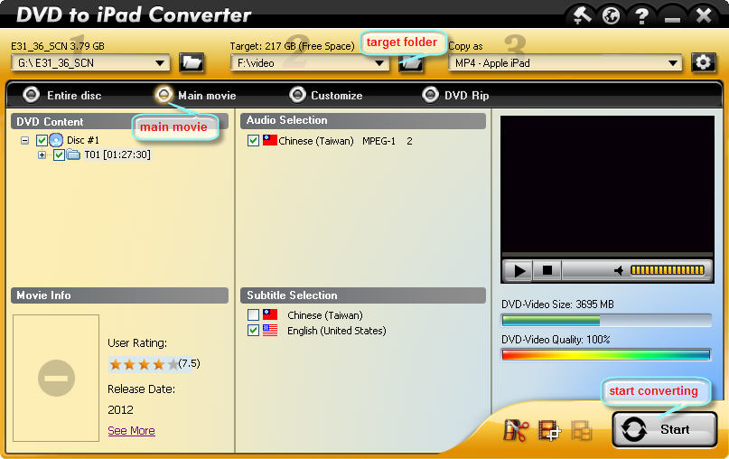Uncheck English (United States) subtitle
The width and height of the screenshot is (729, 459).
(253, 331)
